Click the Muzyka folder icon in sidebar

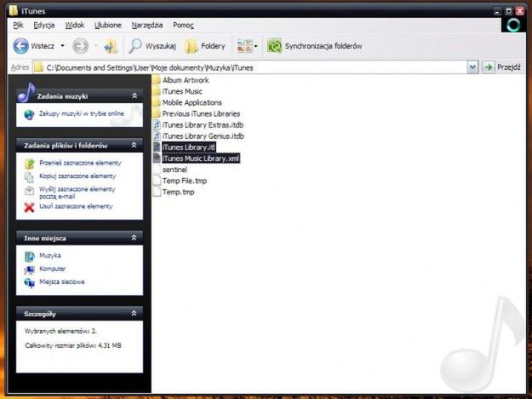click(x=29, y=257)
